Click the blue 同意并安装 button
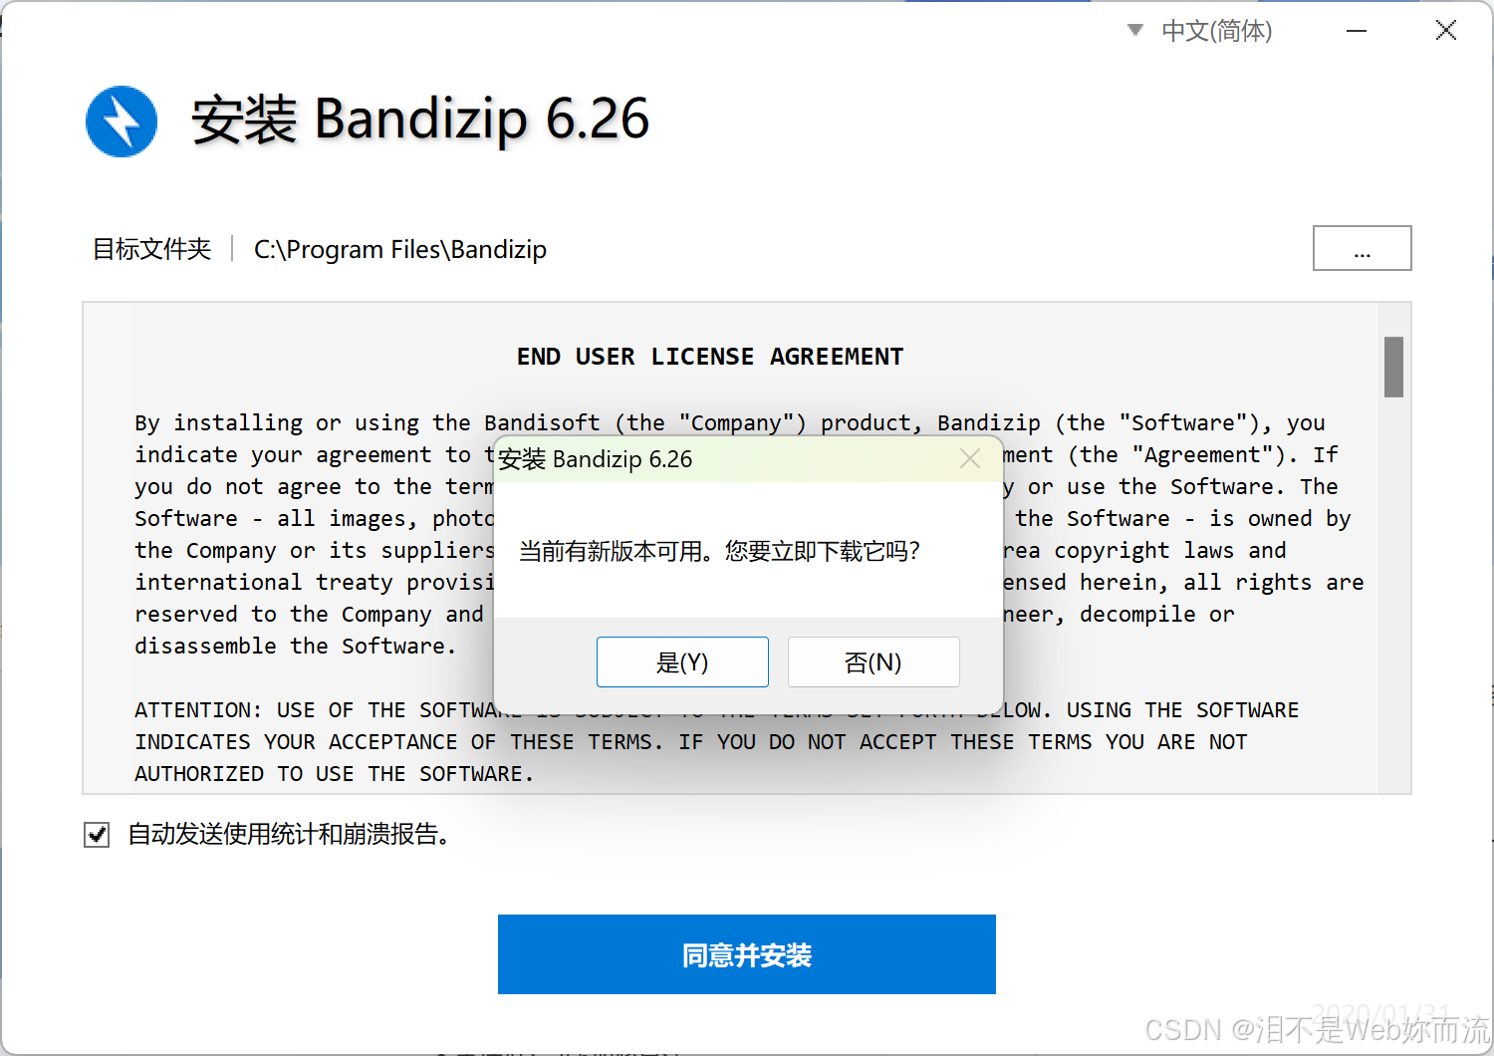Viewport: 1494px width, 1056px height. (747, 954)
